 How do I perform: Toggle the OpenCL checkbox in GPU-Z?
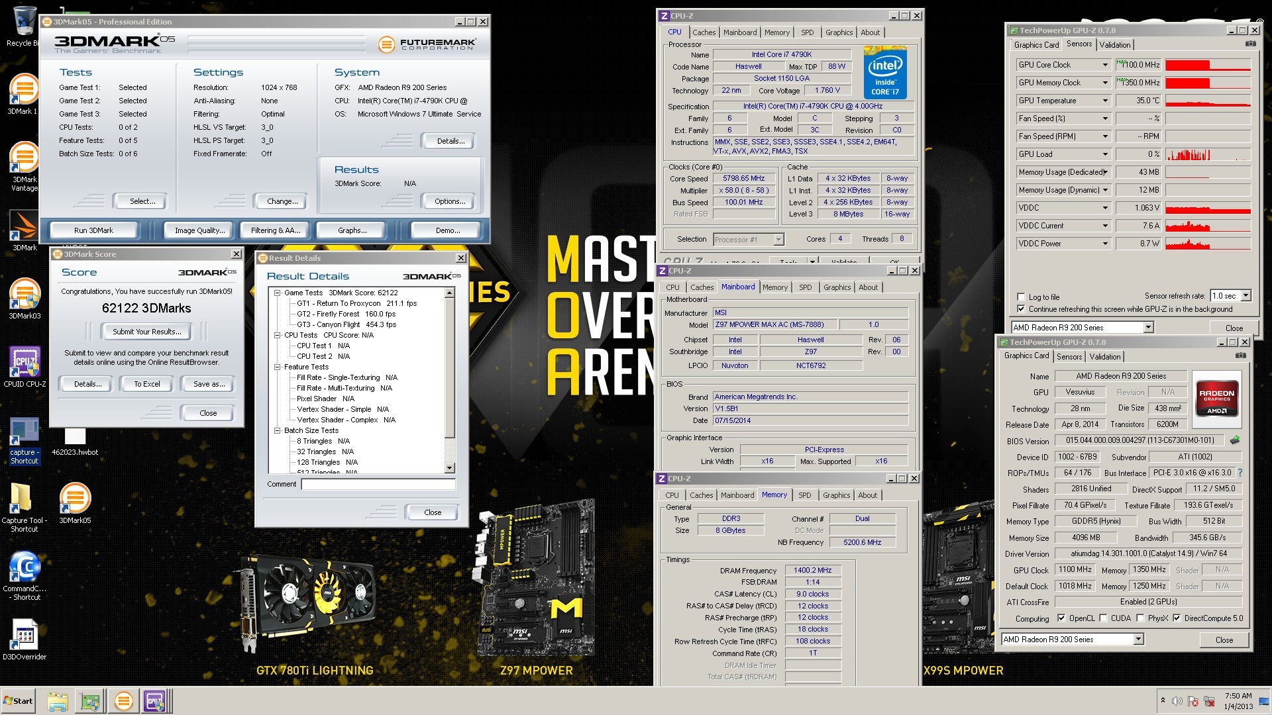tap(1061, 618)
